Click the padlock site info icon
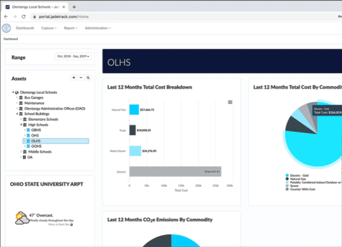 coord(34,17)
